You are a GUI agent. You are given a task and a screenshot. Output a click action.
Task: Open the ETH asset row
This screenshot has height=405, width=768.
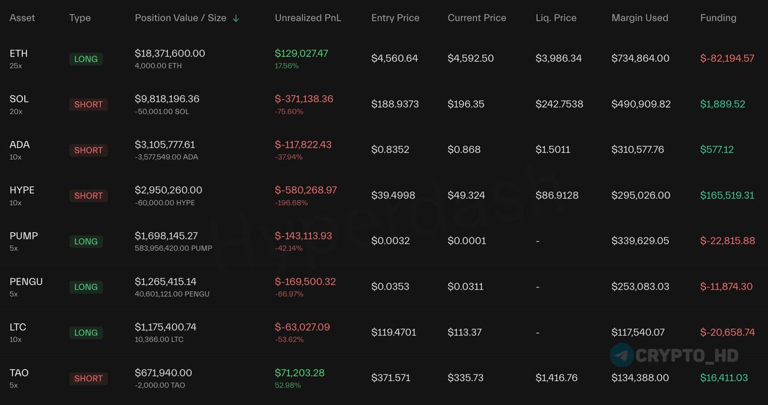[x=384, y=59]
